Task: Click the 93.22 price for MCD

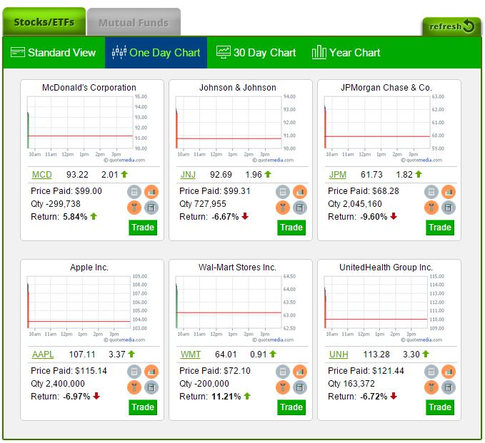Action: coord(77,175)
